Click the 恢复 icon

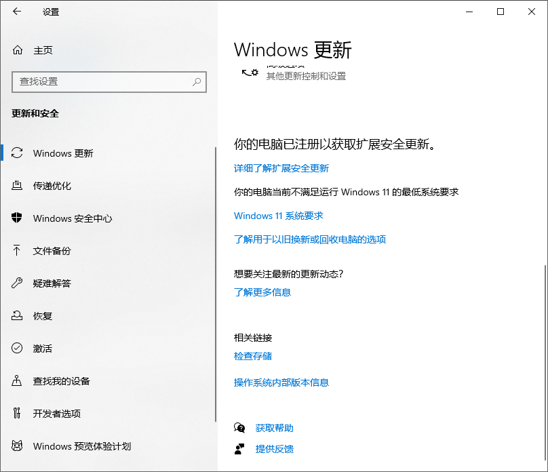click(x=17, y=316)
